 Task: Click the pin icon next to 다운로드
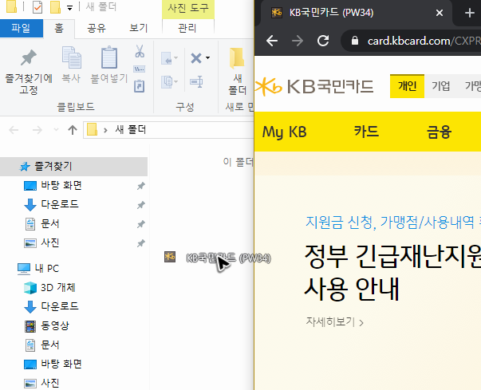(x=141, y=205)
